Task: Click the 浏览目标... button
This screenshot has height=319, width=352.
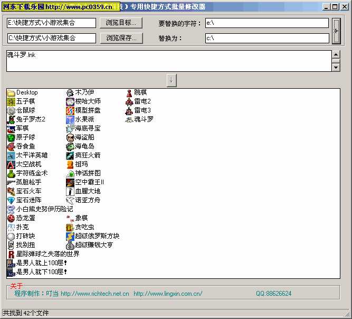Action: 121,23
